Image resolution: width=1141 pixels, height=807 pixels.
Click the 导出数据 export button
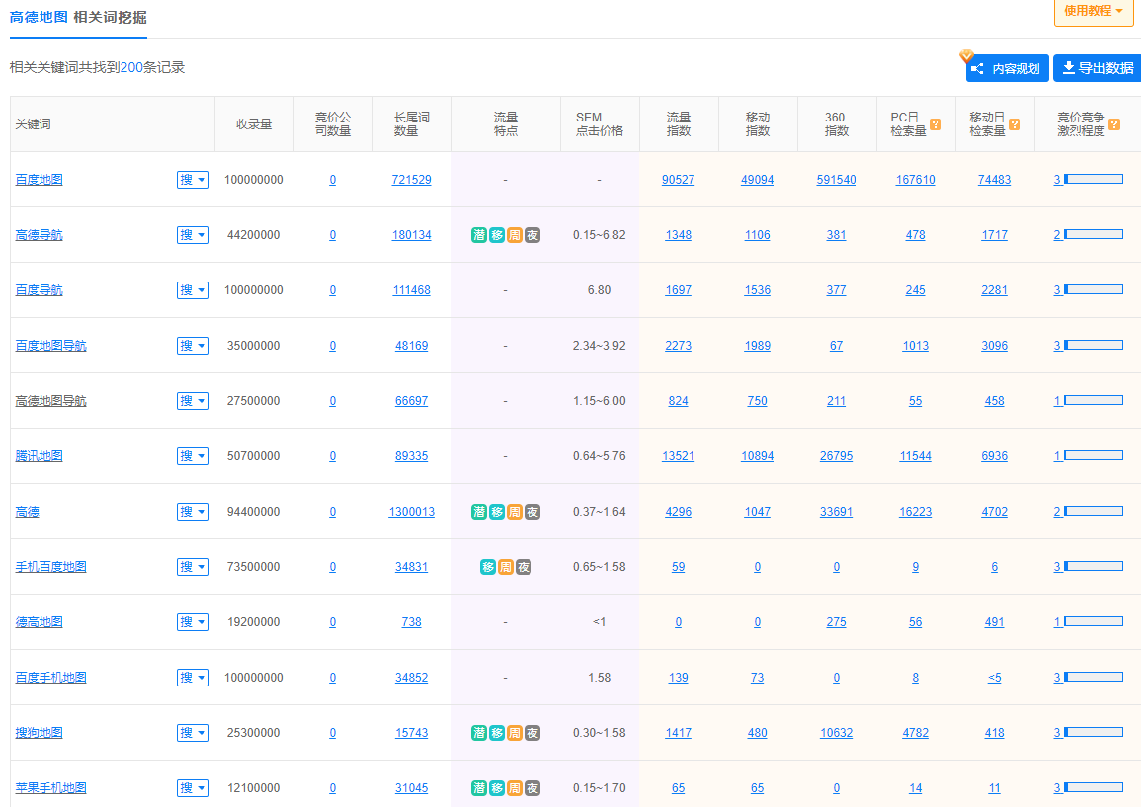coord(1098,68)
